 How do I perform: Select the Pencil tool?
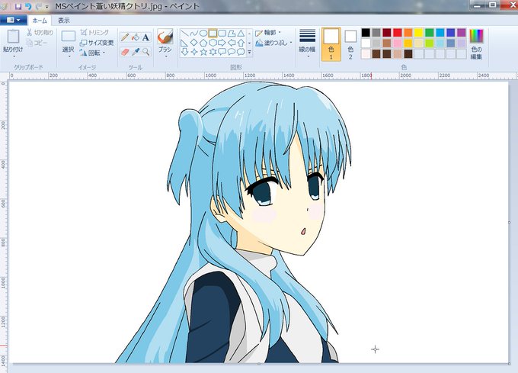[125, 37]
